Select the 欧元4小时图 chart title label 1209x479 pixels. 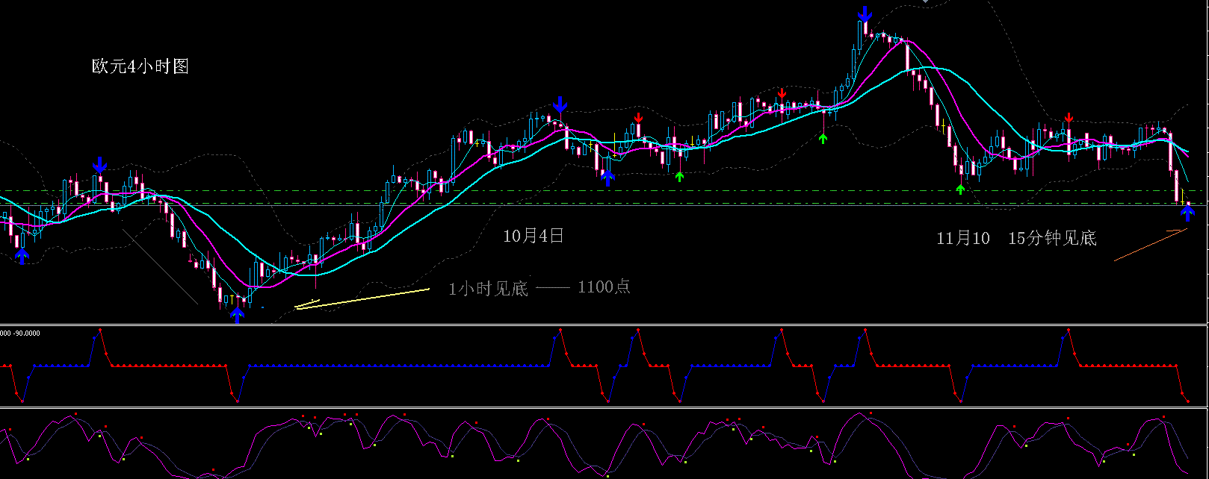[140, 66]
